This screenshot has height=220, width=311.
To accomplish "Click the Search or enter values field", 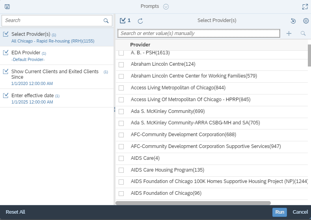I will pos(199,33).
